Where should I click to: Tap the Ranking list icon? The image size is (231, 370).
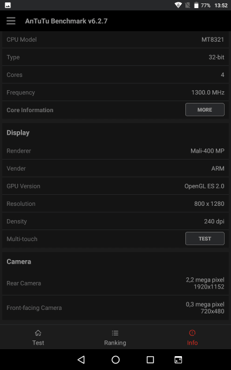(x=115, y=333)
